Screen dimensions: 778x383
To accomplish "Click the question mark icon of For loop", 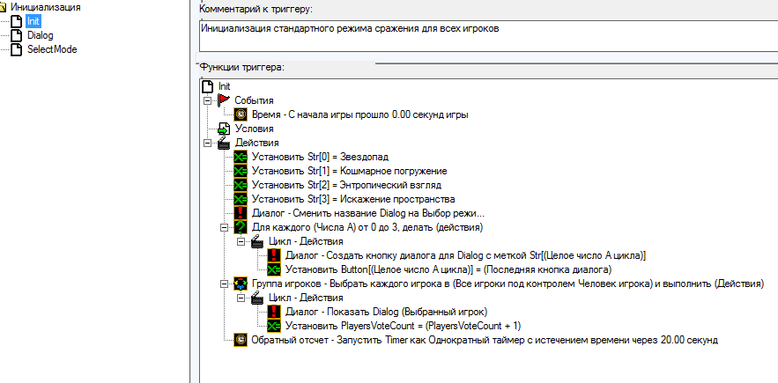I will (241, 227).
